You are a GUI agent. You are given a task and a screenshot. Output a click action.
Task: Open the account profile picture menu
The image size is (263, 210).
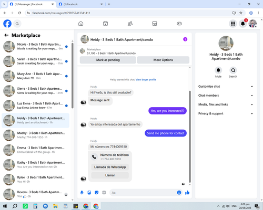252,24
